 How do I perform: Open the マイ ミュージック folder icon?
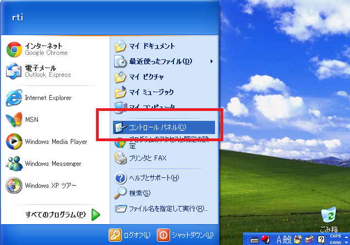[121, 92]
